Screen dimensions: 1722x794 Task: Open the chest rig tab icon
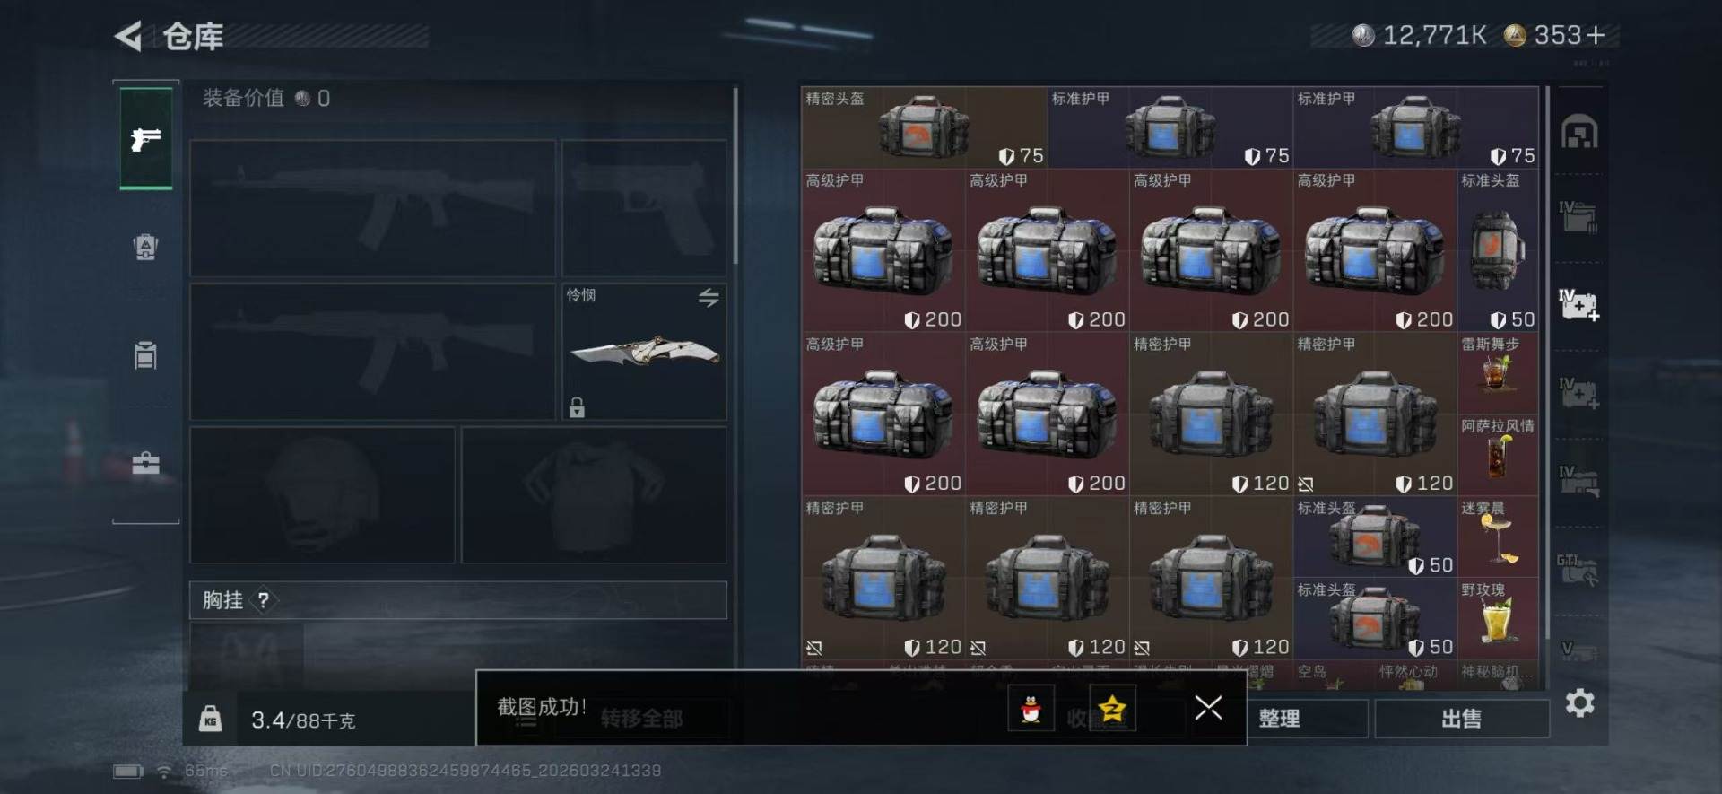tap(145, 355)
